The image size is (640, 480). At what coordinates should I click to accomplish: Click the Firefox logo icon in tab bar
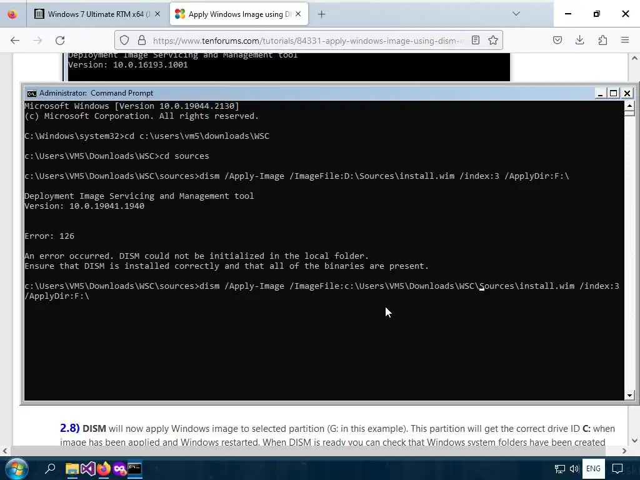12,14
